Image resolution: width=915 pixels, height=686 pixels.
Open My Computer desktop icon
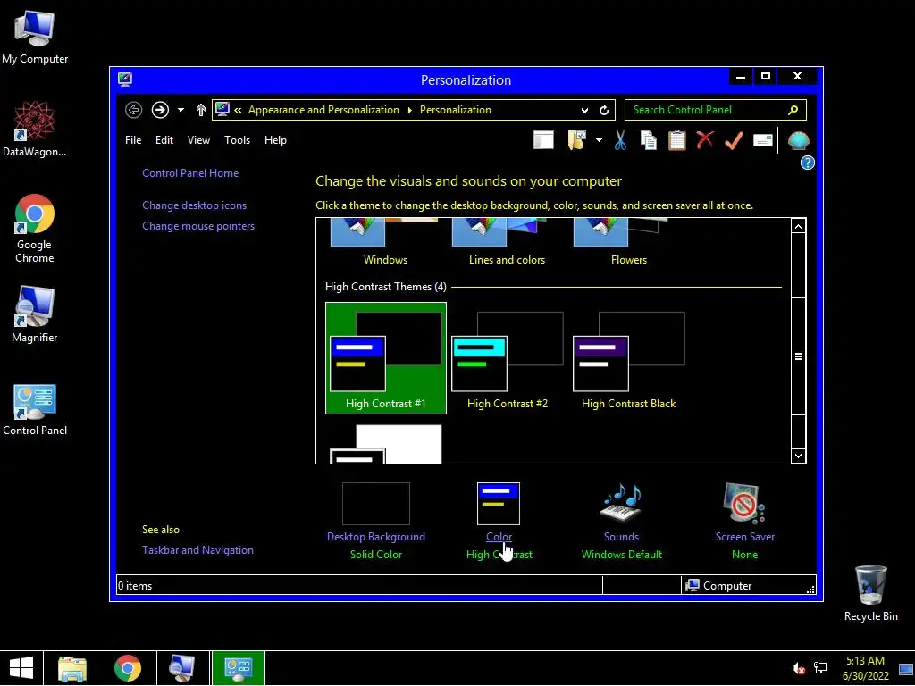35,37
